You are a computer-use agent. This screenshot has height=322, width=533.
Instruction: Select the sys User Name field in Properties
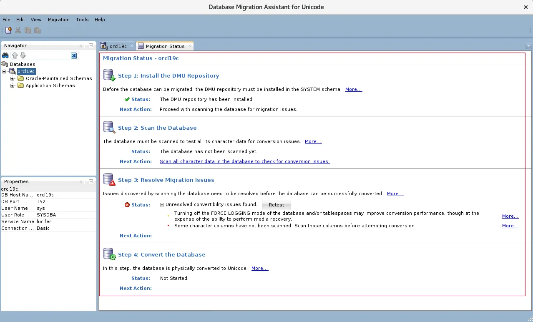click(x=42, y=208)
